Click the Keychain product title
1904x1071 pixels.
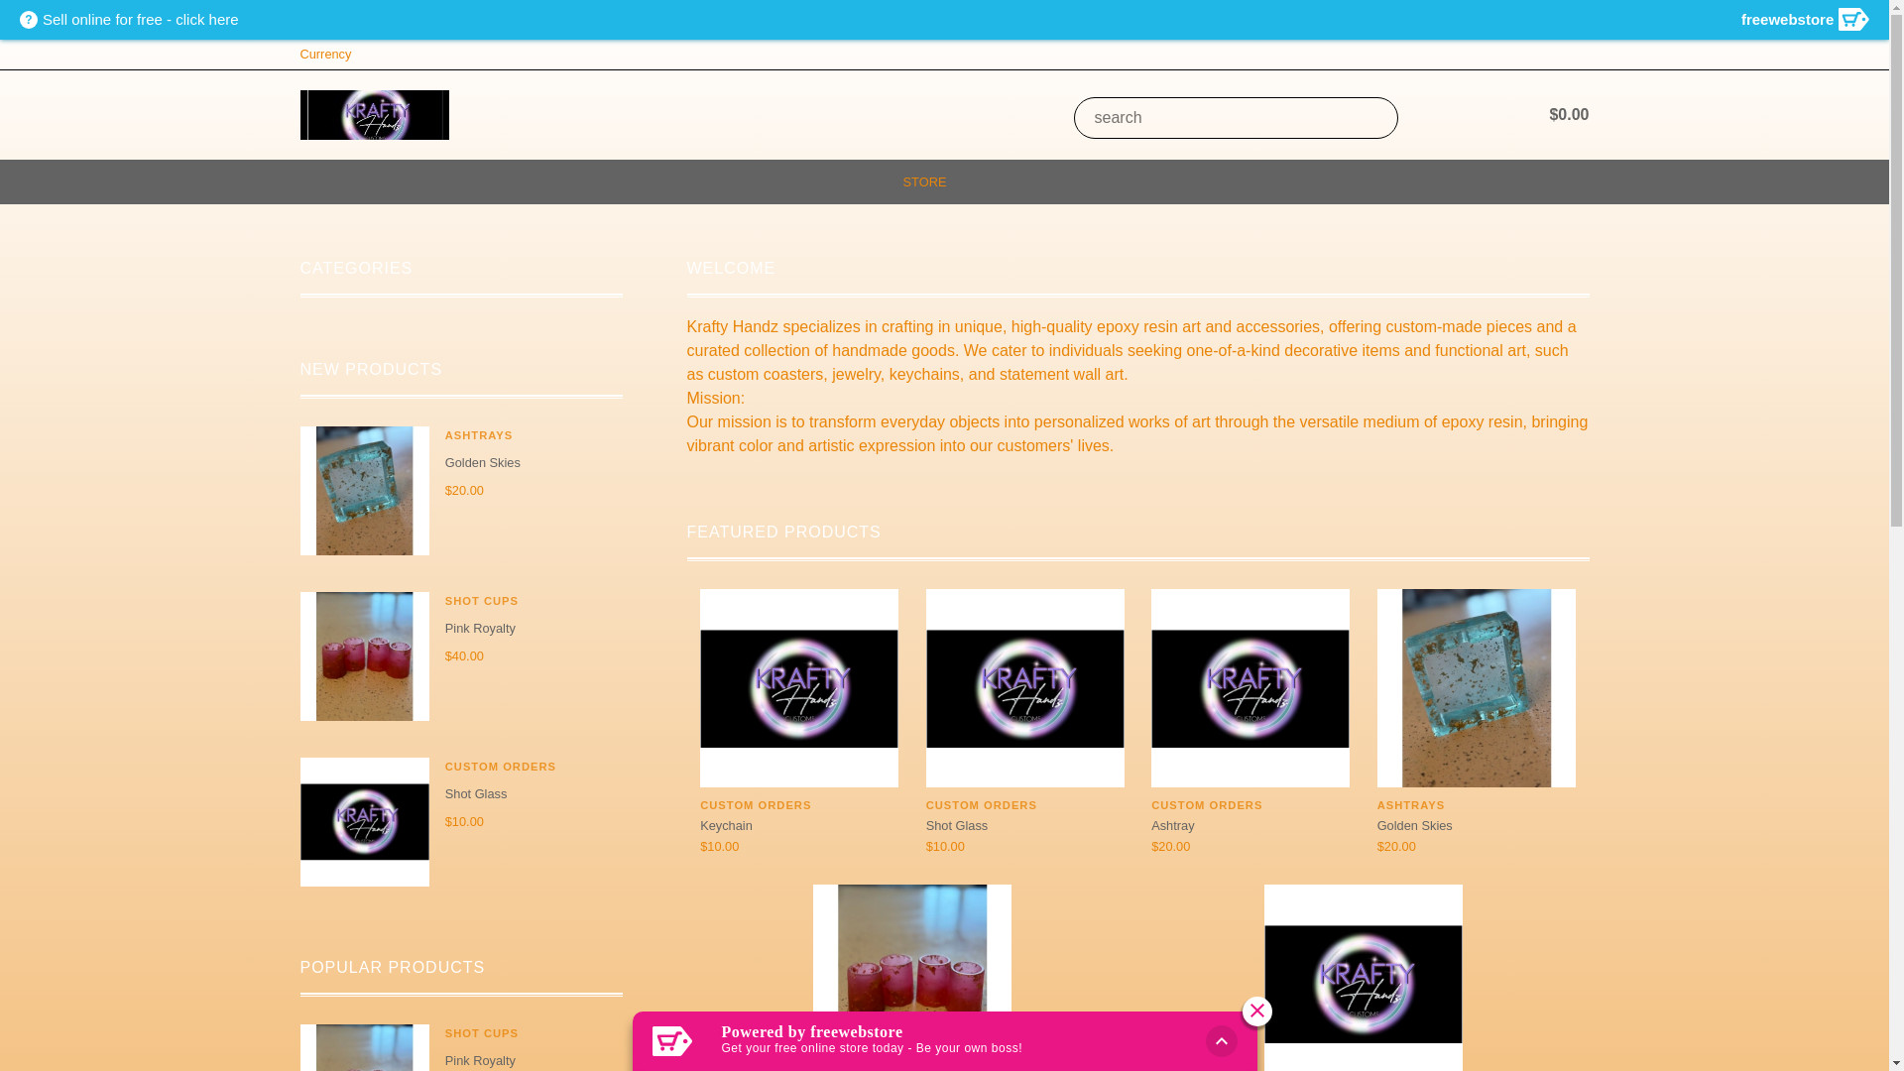tap(726, 826)
